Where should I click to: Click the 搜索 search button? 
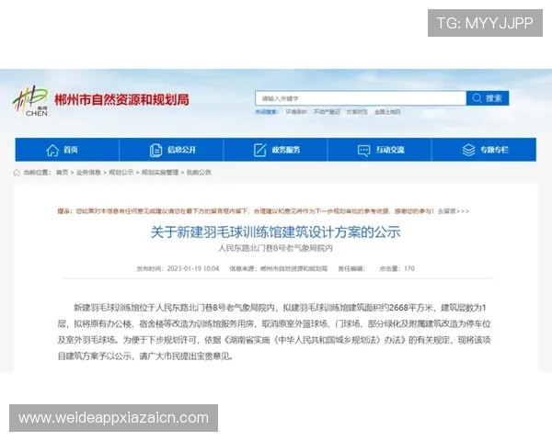(488, 98)
